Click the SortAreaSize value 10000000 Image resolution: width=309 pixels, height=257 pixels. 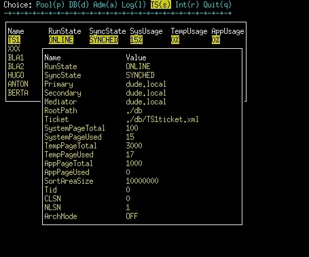[142, 181]
